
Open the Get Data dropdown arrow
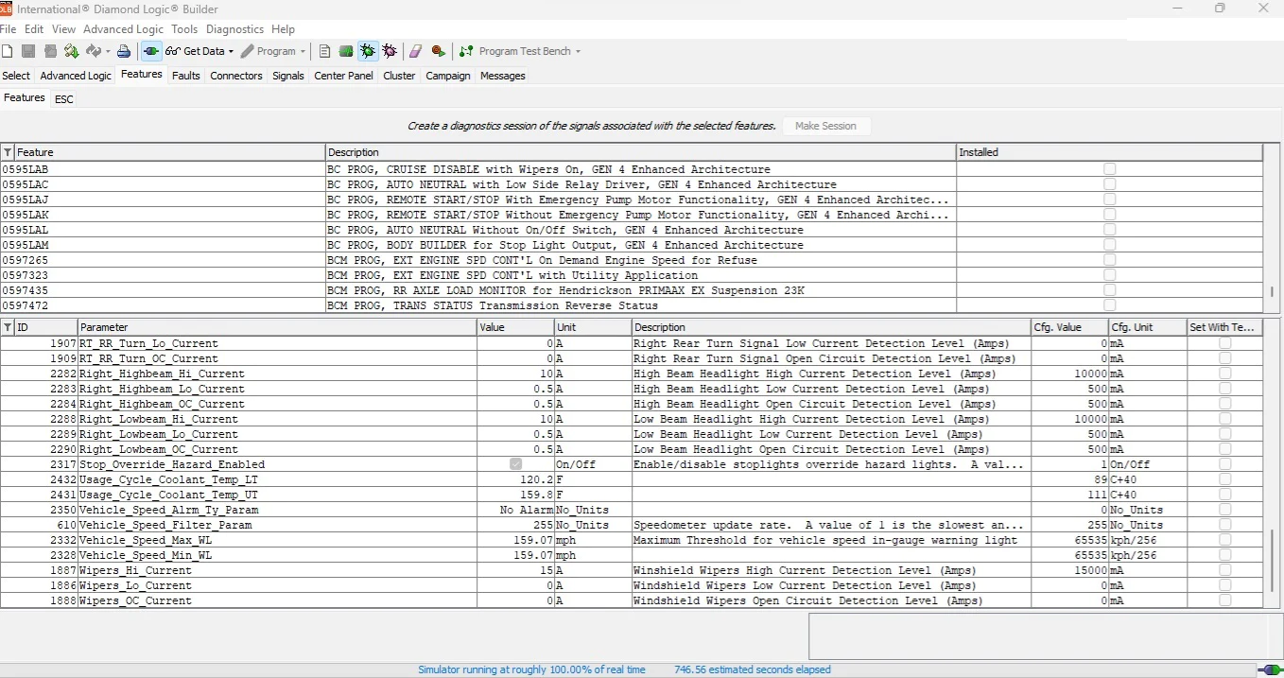click(x=231, y=52)
